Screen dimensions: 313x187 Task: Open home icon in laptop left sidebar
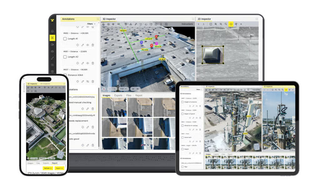(x=52, y=31)
